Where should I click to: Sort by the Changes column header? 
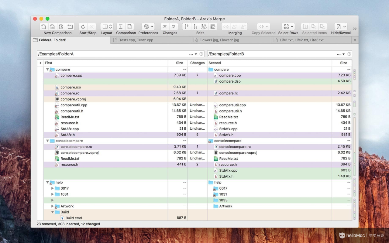[198, 63]
